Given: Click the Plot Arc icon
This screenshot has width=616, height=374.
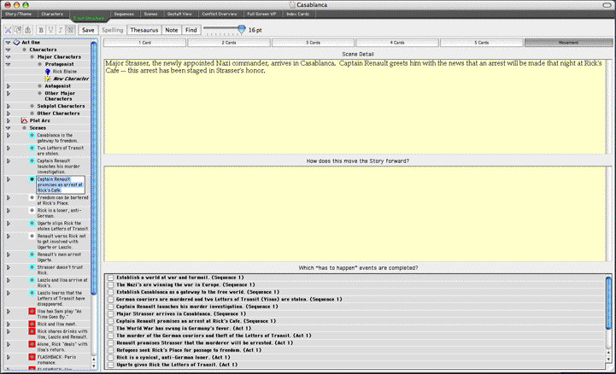Looking at the screenshot, I should 23,120.
